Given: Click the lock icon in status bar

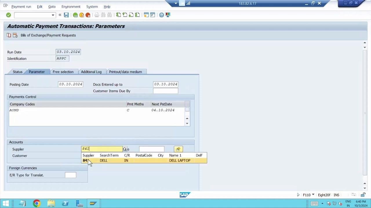Looking at the screenshot, I should [x=363, y=195].
